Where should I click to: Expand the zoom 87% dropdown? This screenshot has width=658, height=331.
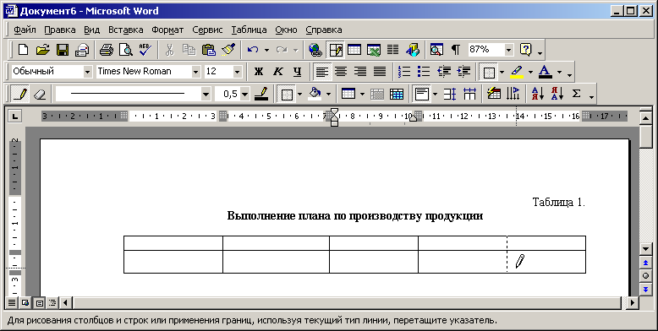[x=508, y=51]
